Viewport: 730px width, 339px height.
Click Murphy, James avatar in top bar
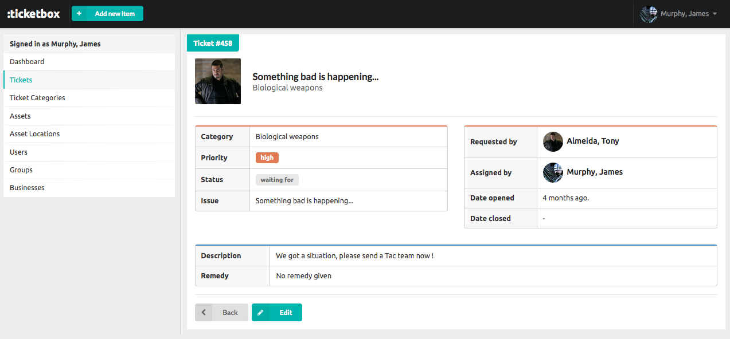649,14
